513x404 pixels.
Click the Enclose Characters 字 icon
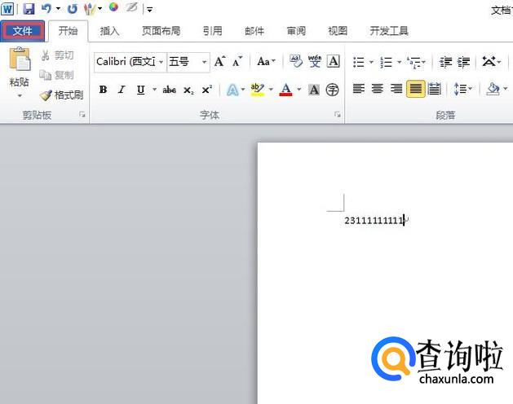(333, 90)
